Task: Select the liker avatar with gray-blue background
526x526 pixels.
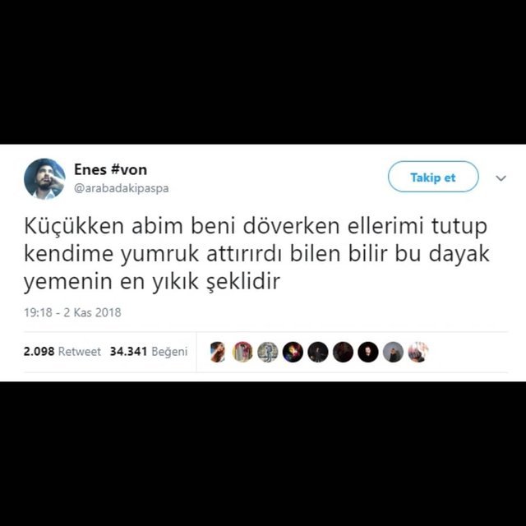Action: [x=393, y=352]
